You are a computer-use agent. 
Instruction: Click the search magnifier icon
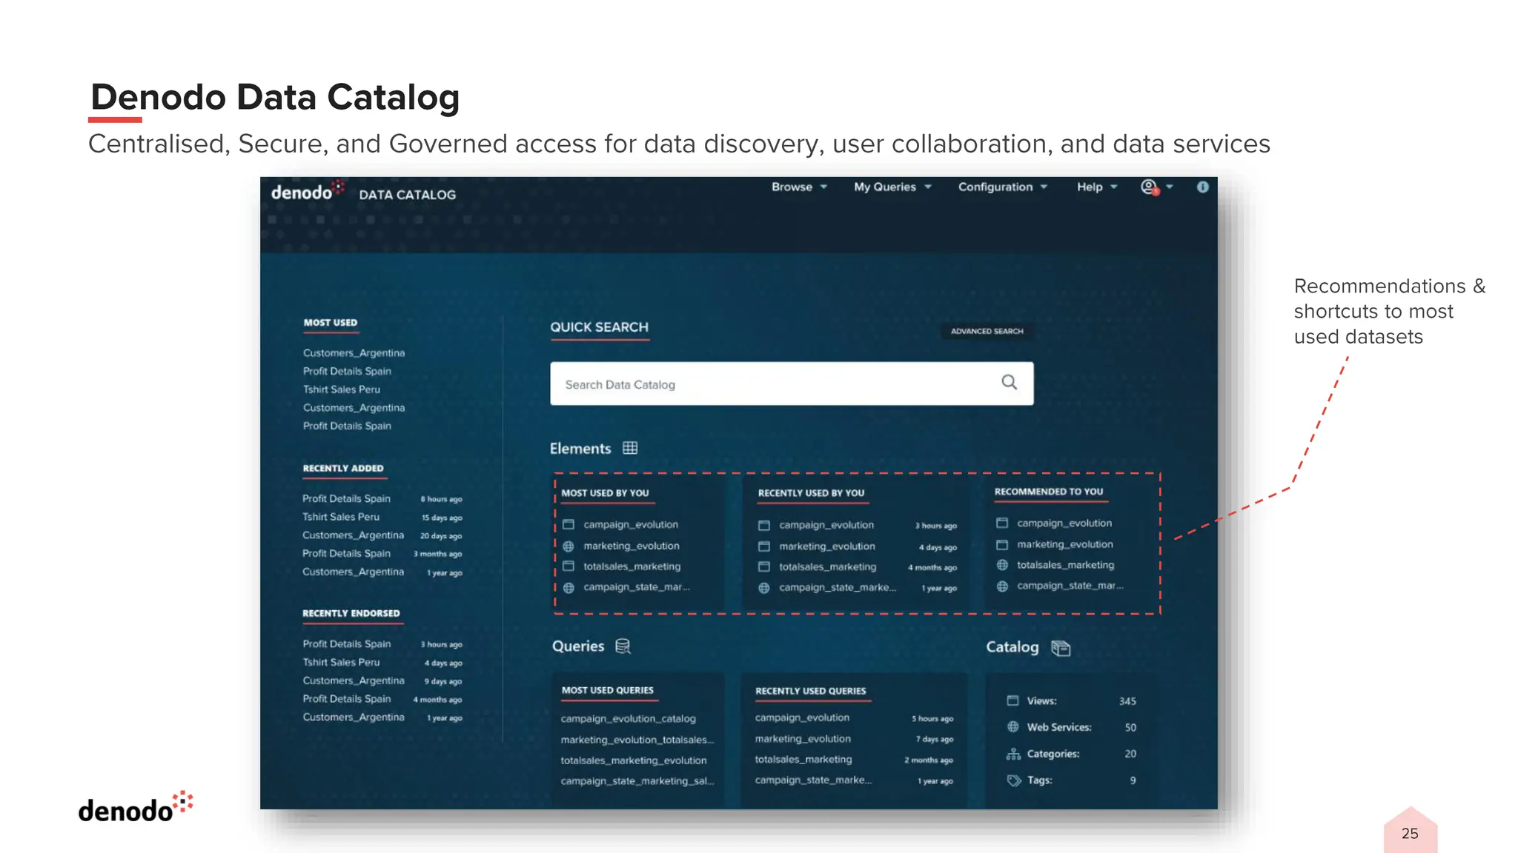(x=1009, y=382)
